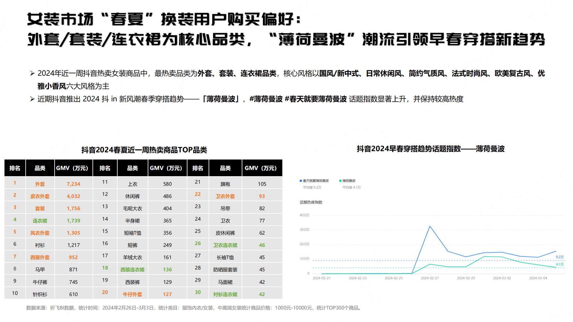The image size is (573, 322).
Task: Click the GMV value 105
Action: tap(262, 184)
